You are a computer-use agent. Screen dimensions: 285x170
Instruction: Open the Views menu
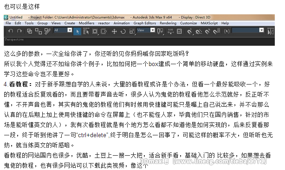click(x=56, y=23)
